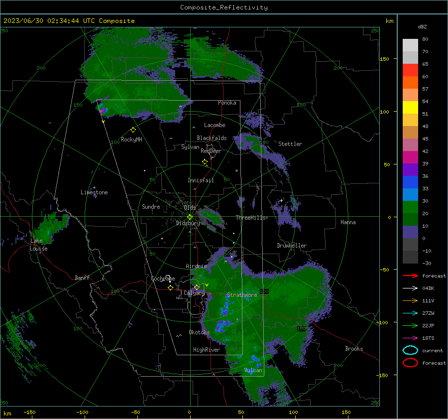
Task: Click the Okotoks label
Action: coord(199,332)
